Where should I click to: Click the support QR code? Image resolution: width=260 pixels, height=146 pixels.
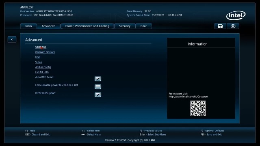[x=198, y=108]
